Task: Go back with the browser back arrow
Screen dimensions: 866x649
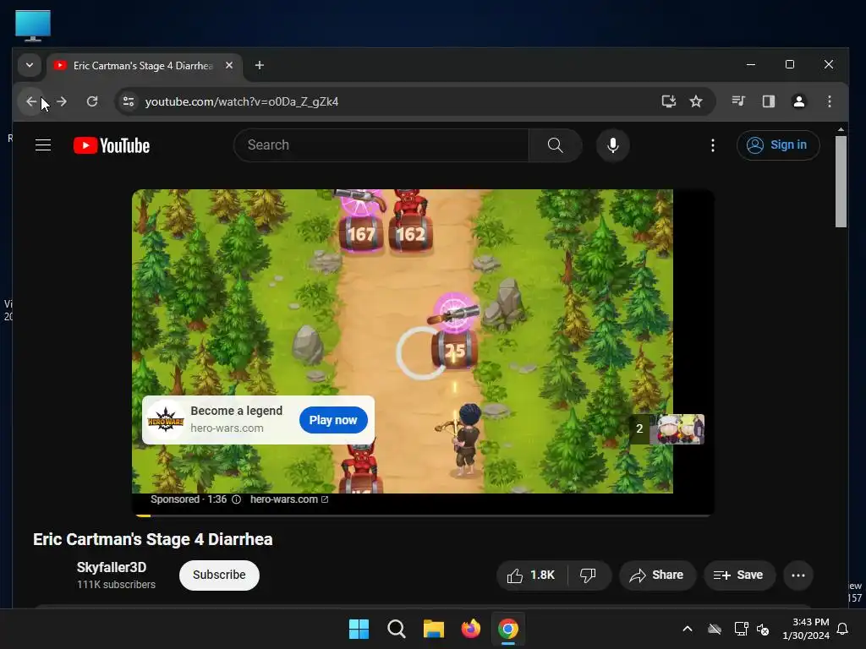Action: 31,101
